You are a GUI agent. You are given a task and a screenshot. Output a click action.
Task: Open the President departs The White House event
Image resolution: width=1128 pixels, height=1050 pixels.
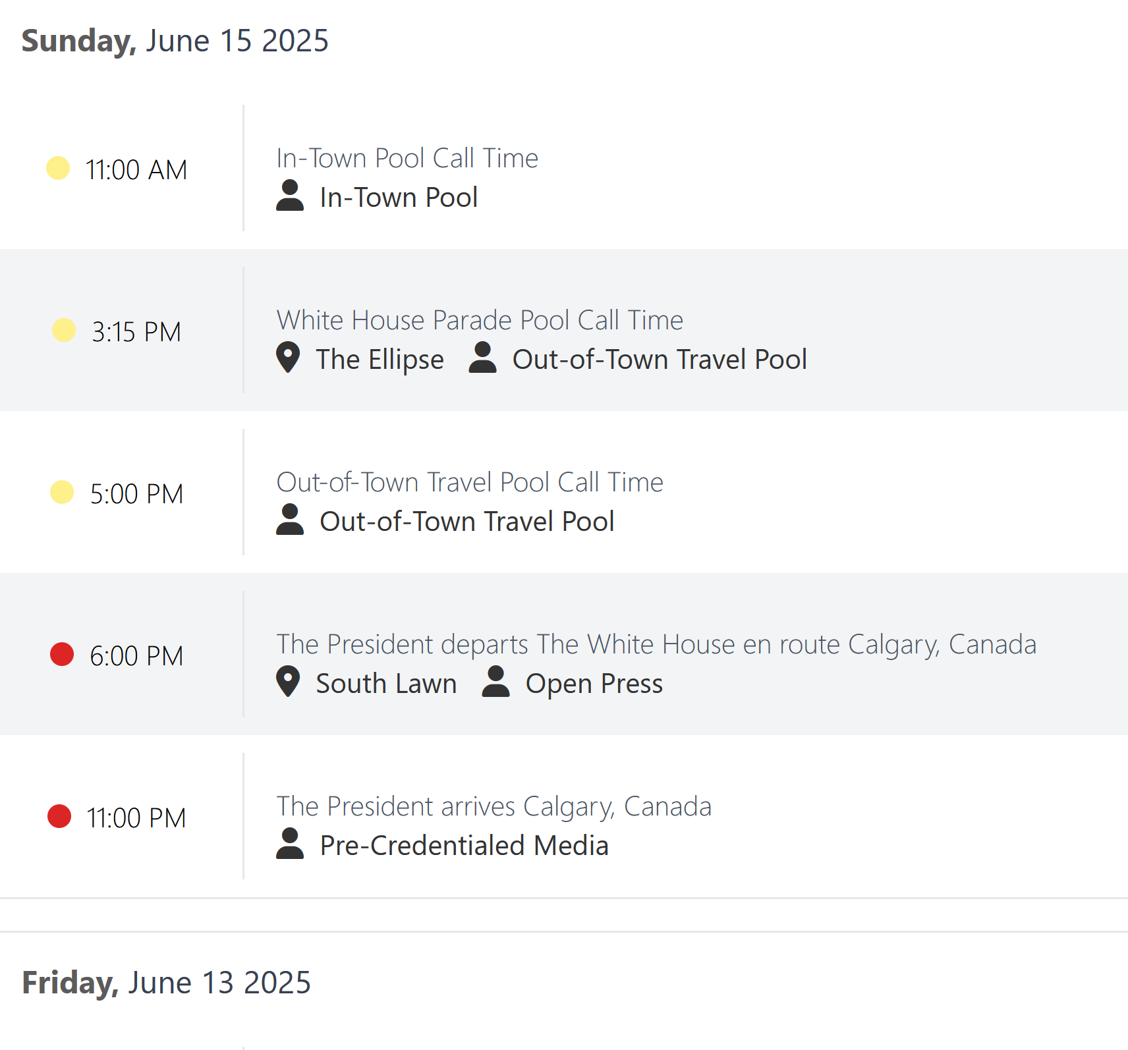pyautogui.click(x=656, y=645)
